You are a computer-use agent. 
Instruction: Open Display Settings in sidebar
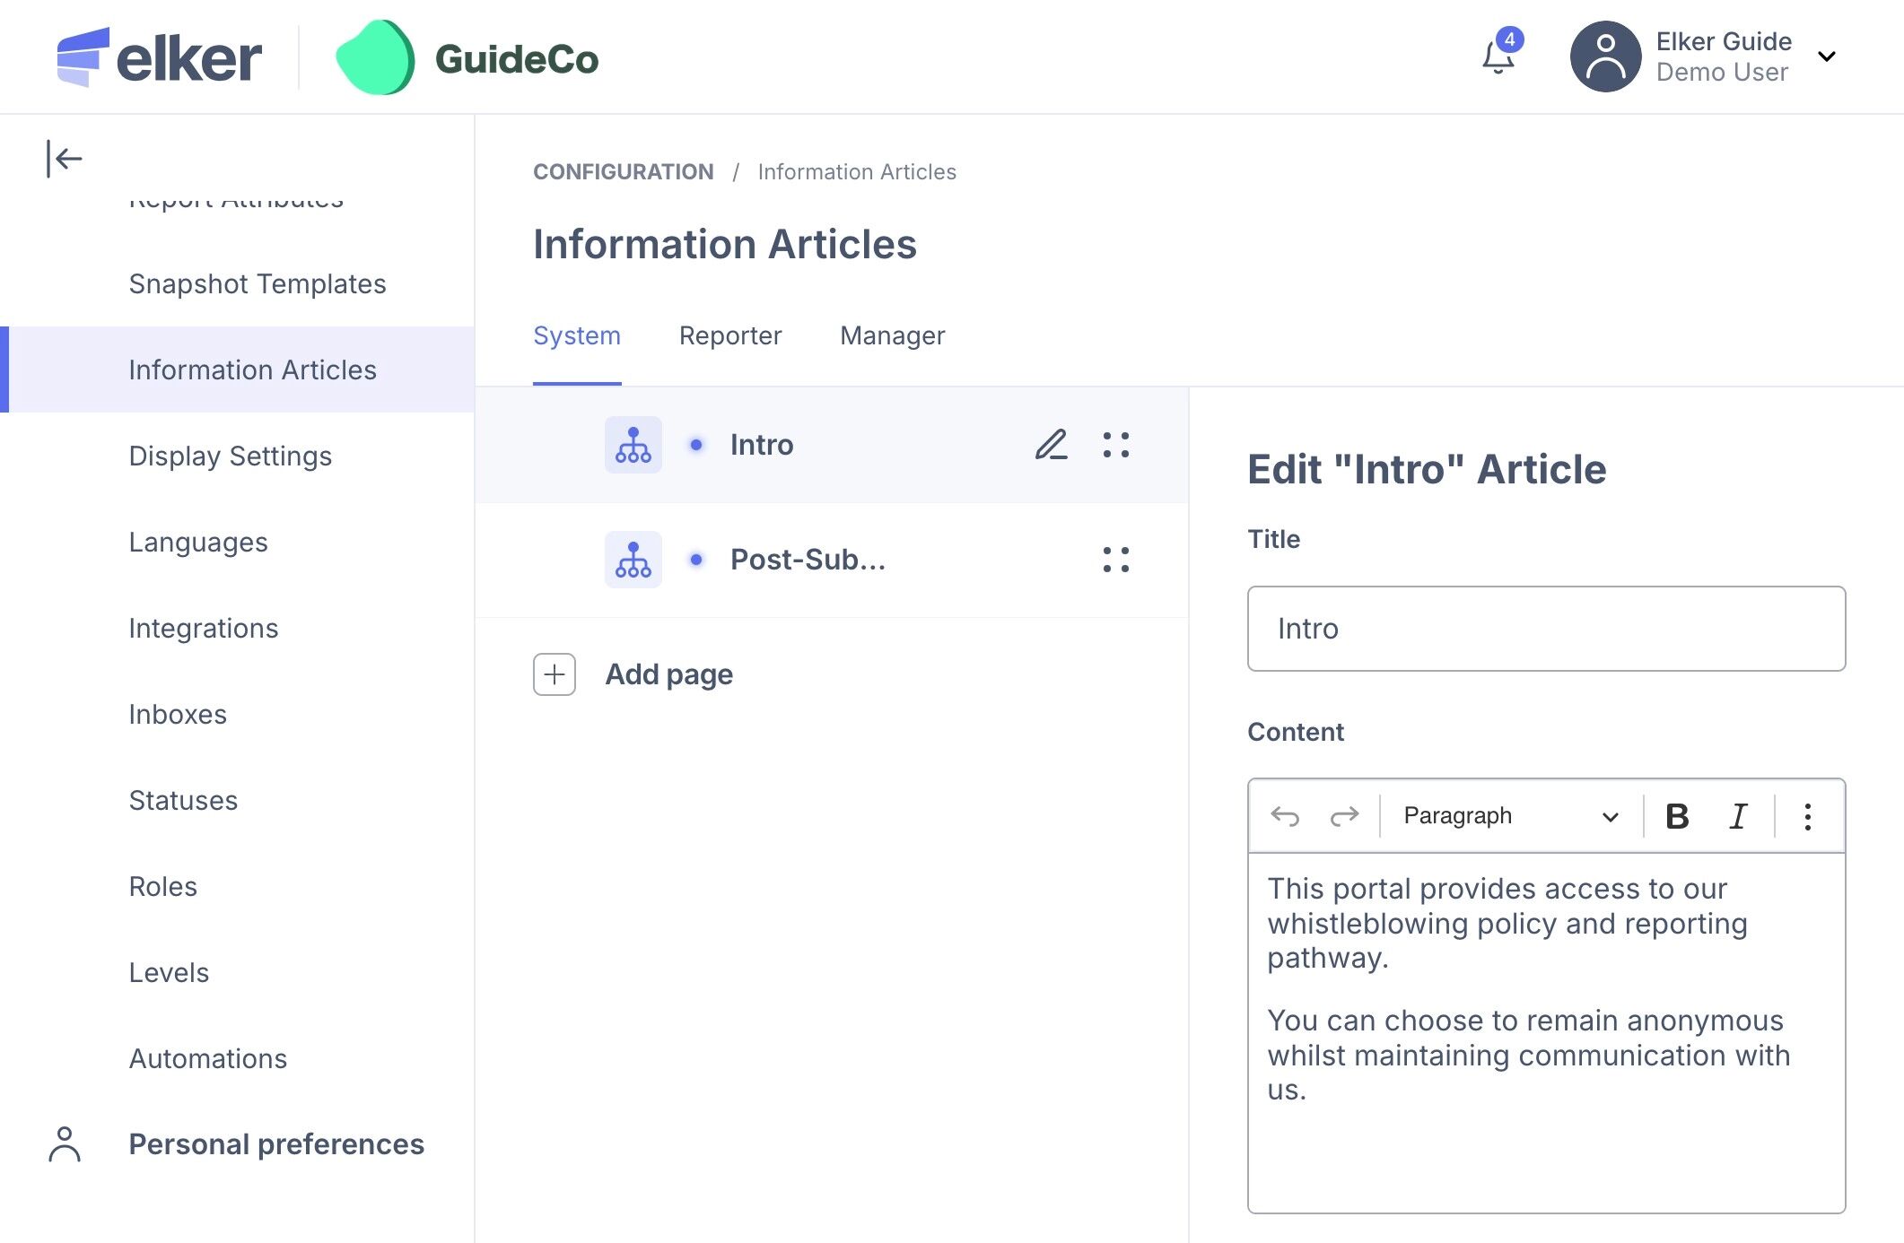point(230,456)
